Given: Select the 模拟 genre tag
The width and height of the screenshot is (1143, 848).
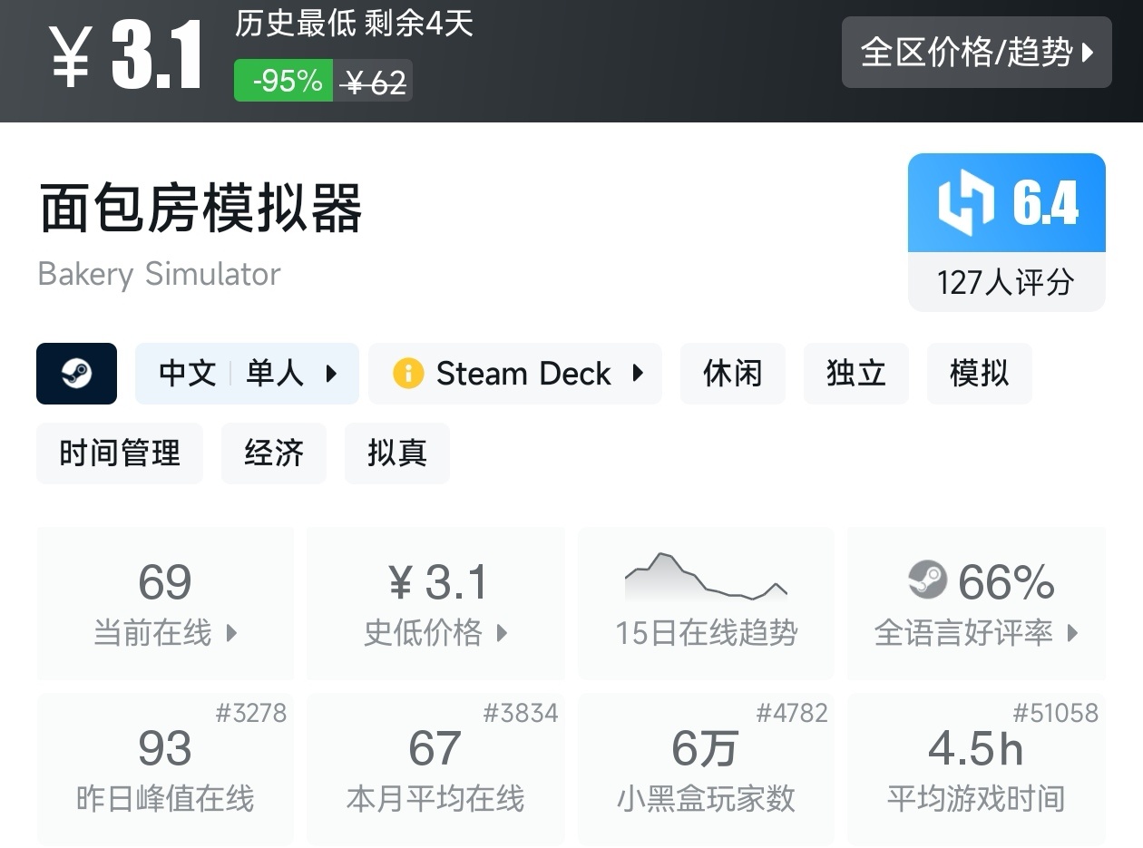Looking at the screenshot, I should (x=979, y=374).
